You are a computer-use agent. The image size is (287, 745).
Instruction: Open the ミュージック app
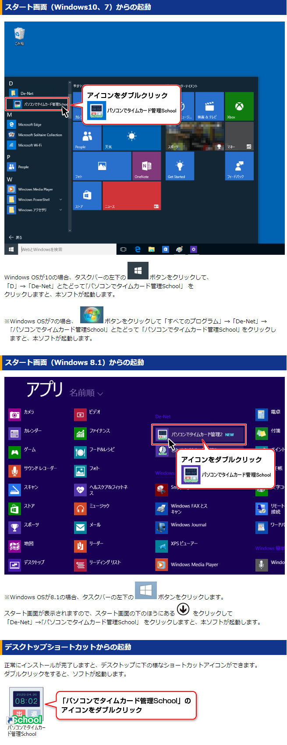(92, 509)
